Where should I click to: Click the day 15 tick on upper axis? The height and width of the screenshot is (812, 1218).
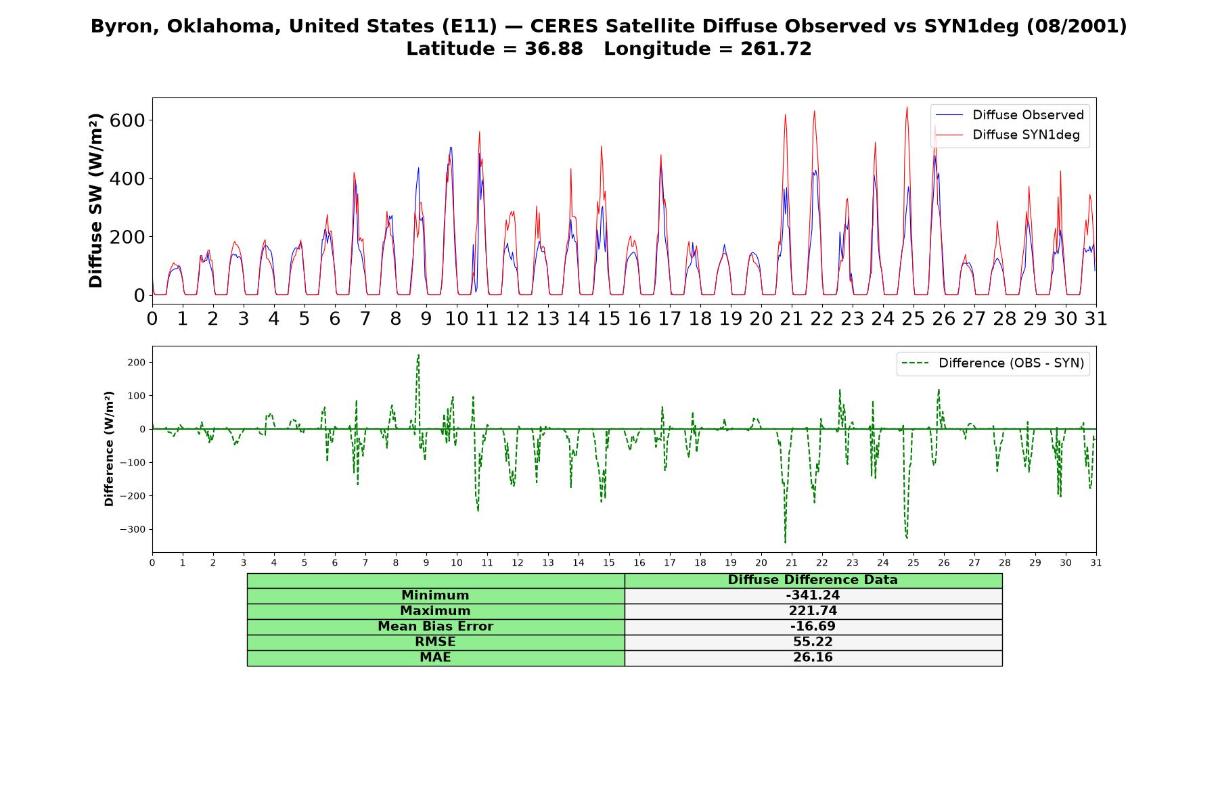(x=608, y=319)
